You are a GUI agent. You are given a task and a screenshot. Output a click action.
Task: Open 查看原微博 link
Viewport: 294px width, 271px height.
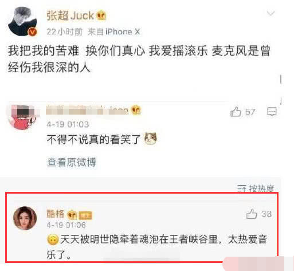[72, 162]
